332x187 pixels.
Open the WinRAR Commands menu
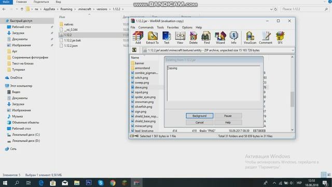[x=146, y=28]
